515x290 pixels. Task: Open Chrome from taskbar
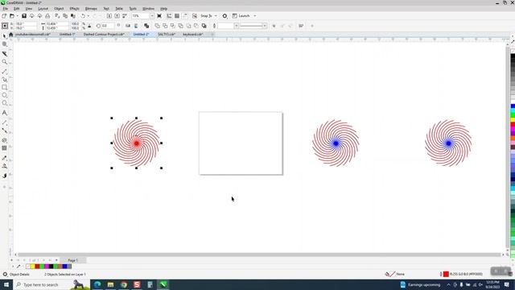coord(124,284)
